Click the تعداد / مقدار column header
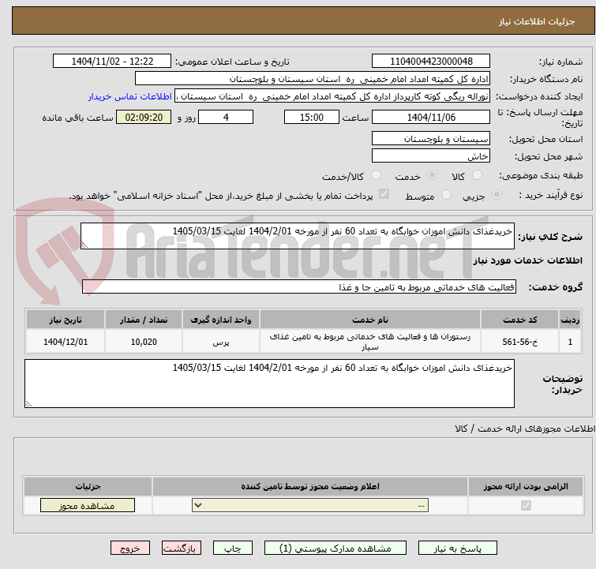This screenshot has height=569, width=596. click(x=144, y=320)
